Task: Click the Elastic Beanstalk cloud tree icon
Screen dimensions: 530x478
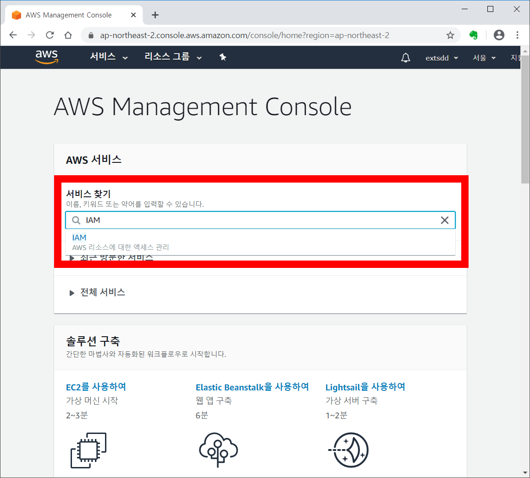Action: click(x=218, y=450)
